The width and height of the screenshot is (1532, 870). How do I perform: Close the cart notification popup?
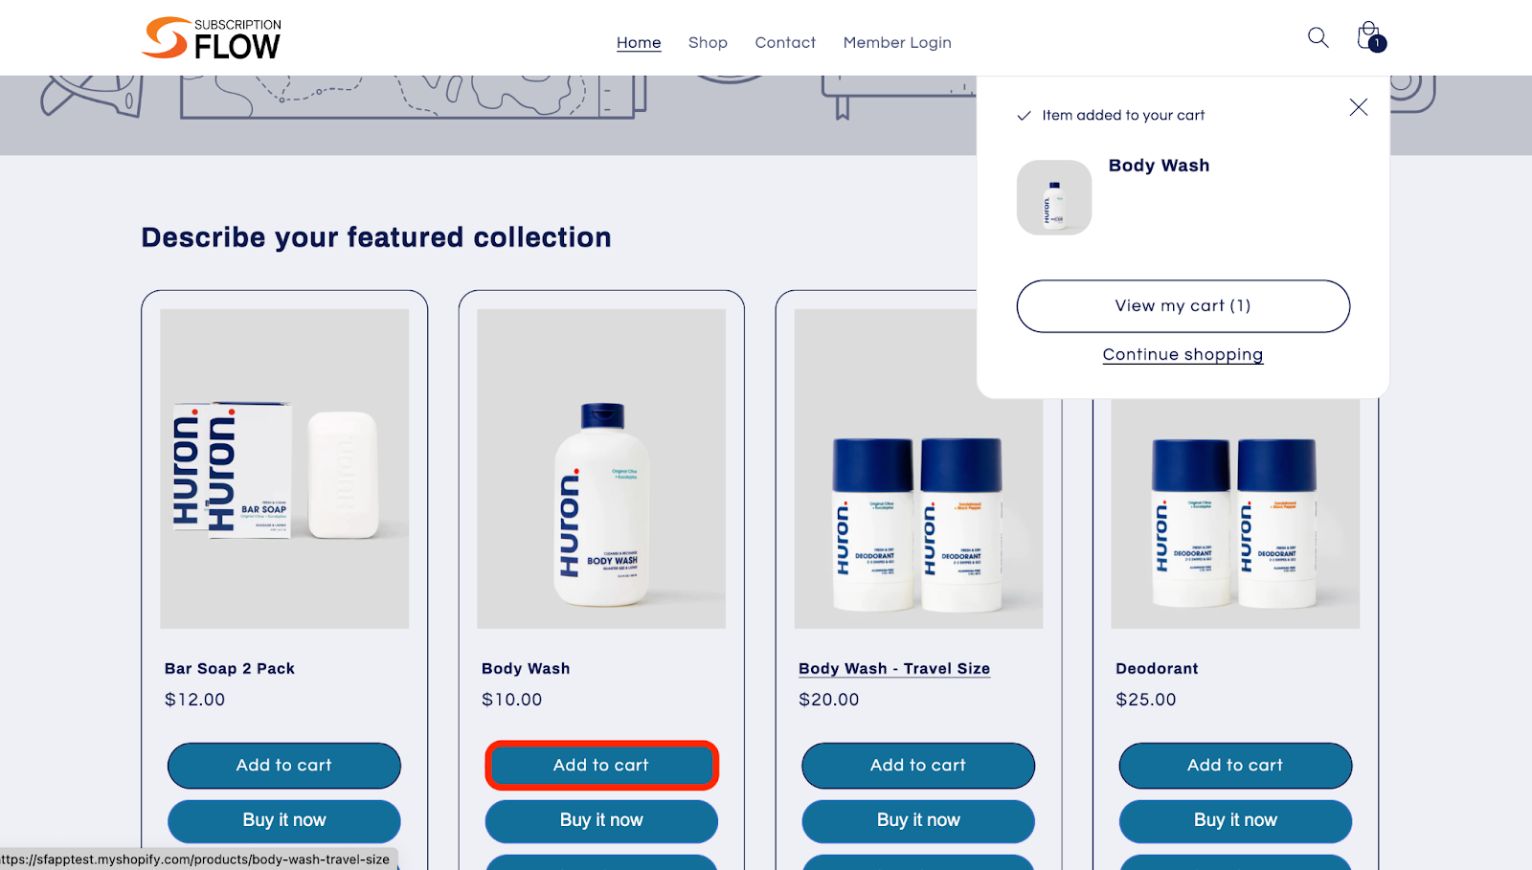(x=1358, y=107)
